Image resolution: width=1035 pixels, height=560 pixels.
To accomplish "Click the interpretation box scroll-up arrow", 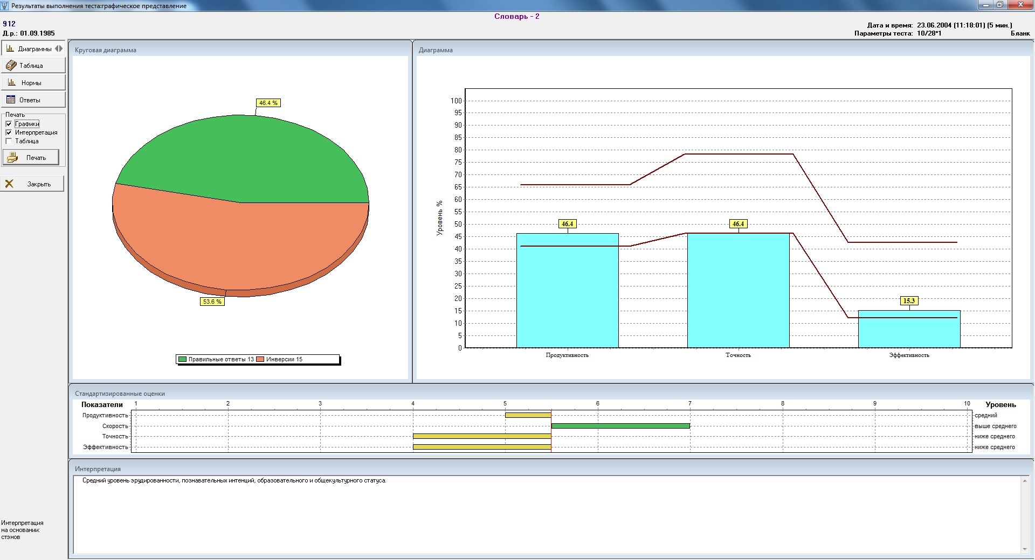I will 1025,481.
